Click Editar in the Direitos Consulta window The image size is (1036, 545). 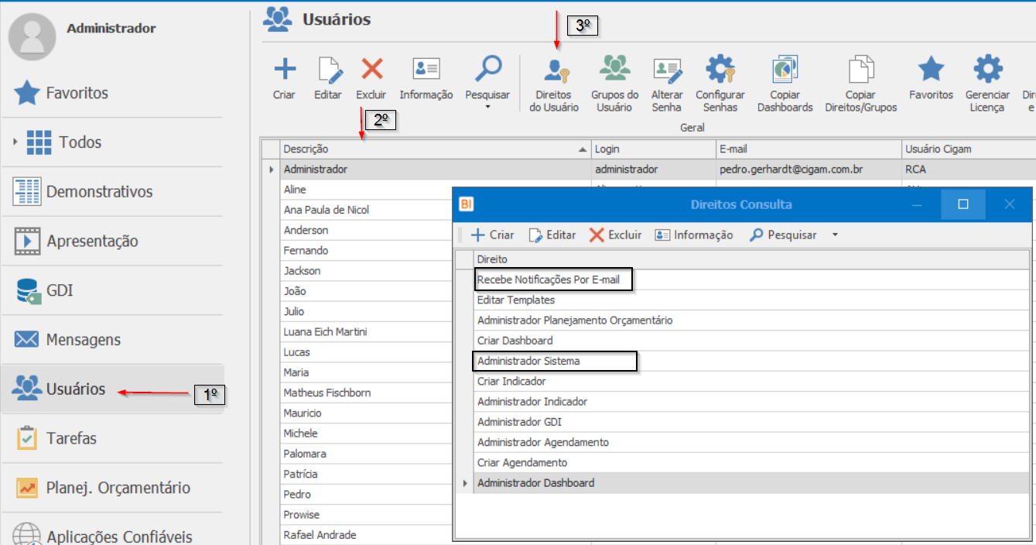coord(552,235)
